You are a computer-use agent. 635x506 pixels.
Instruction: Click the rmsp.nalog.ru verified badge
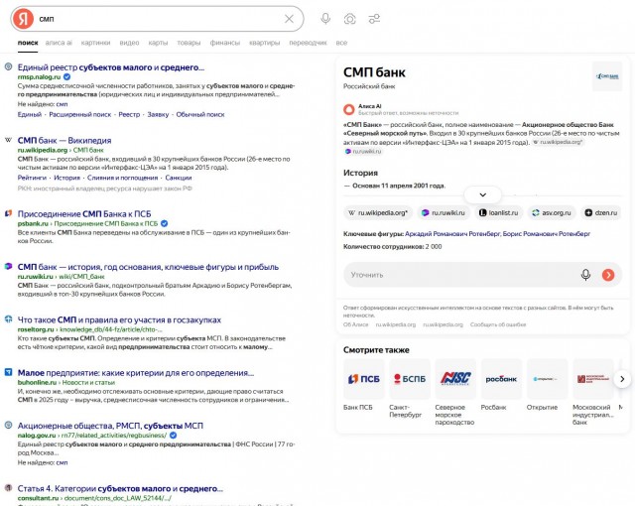pos(67,77)
